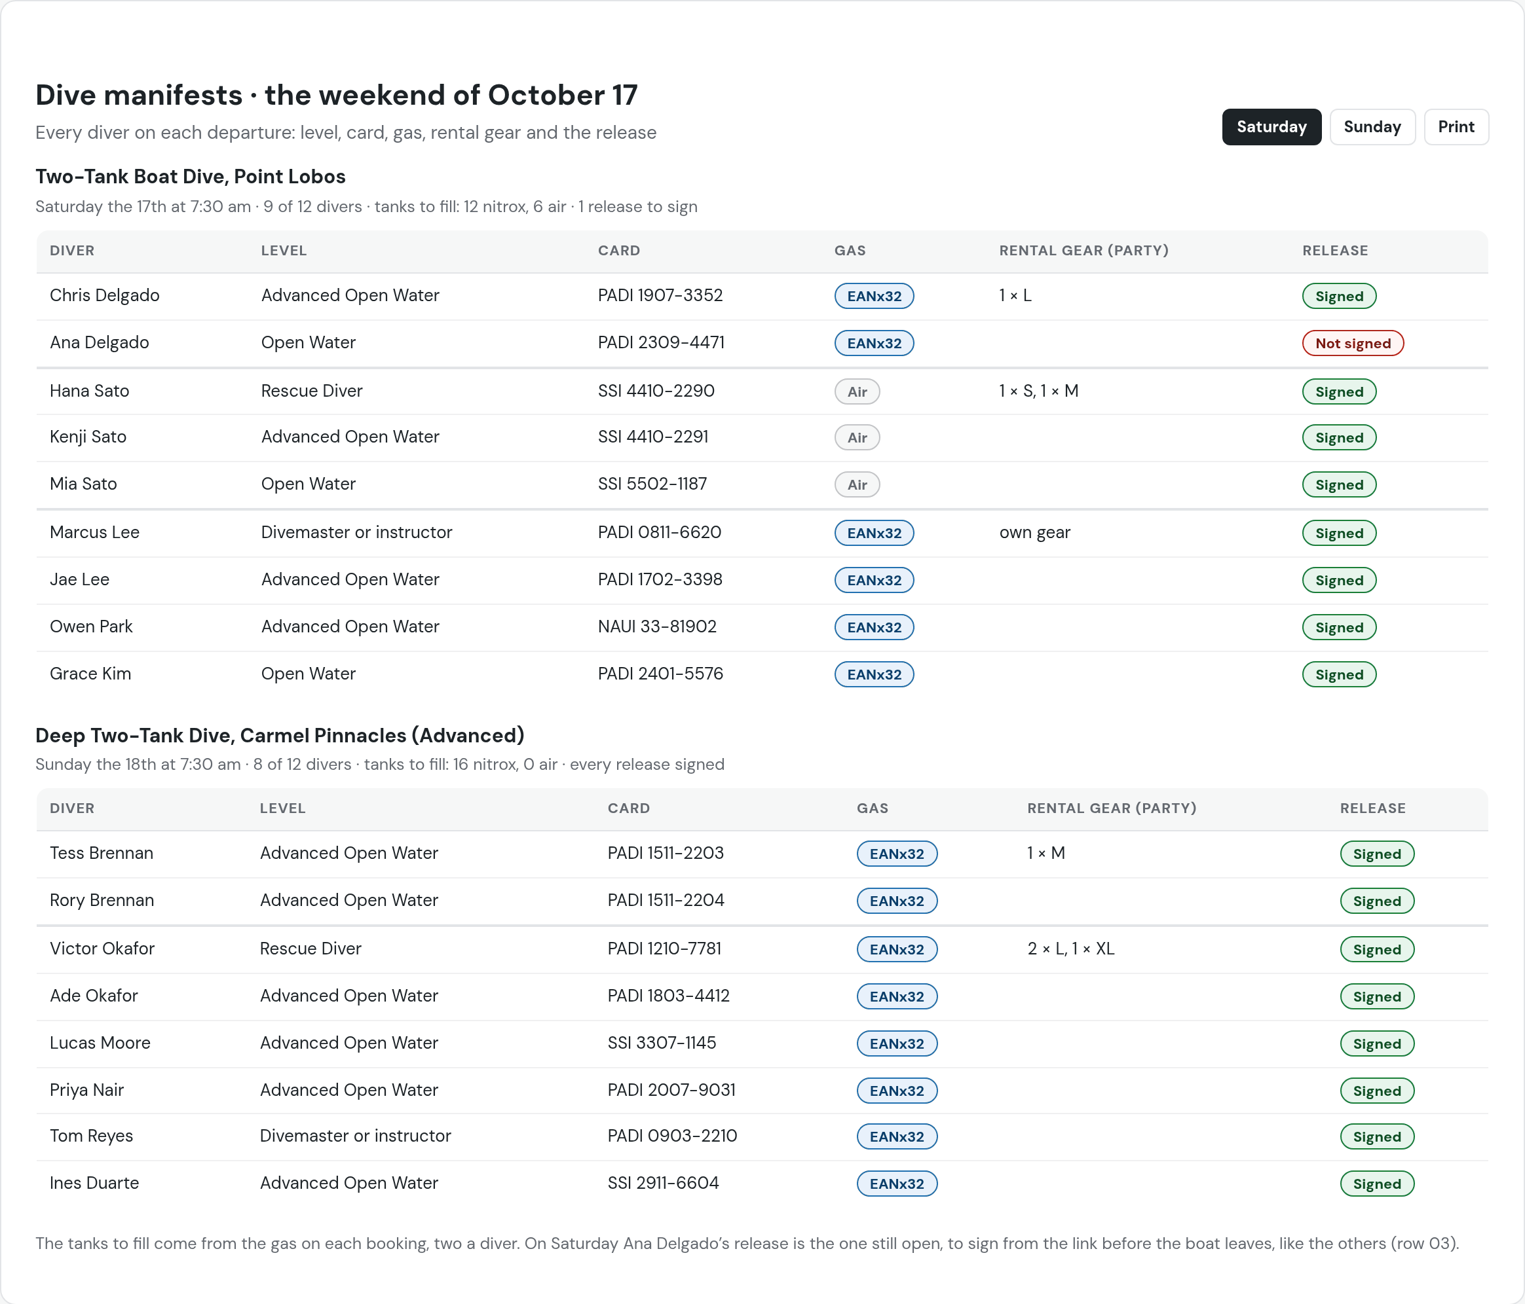
Task: Click the Two-Tank Boat Dive, Point Lobos heading
Action: [190, 177]
